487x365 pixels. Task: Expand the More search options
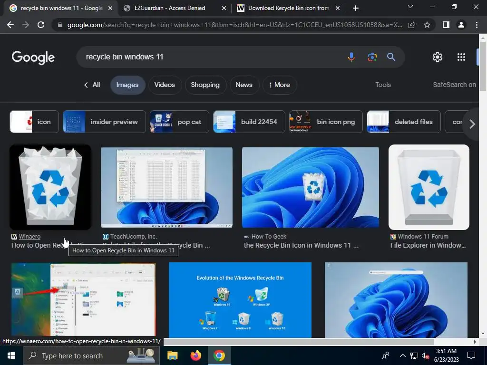[x=280, y=85]
